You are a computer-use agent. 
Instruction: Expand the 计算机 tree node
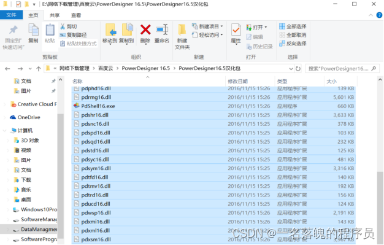tap(4, 130)
